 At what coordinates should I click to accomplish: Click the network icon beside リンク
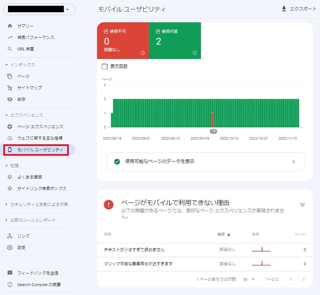pos(10,236)
